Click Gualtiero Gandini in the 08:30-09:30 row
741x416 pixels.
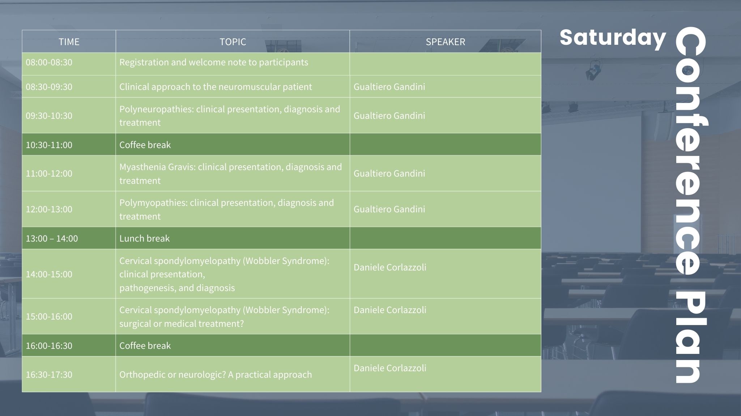pos(389,87)
